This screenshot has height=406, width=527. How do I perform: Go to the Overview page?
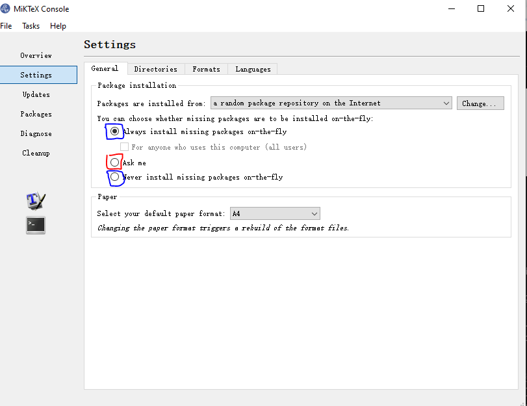click(x=36, y=55)
